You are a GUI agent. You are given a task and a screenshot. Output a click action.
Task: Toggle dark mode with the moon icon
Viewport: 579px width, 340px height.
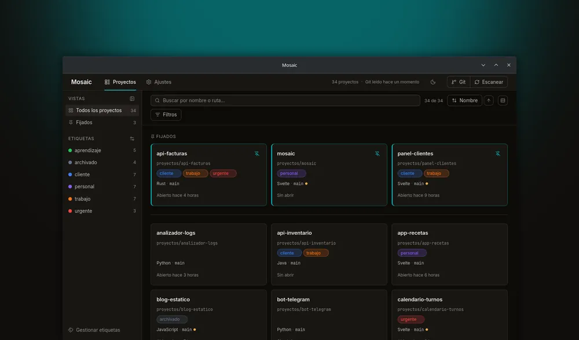(433, 82)
